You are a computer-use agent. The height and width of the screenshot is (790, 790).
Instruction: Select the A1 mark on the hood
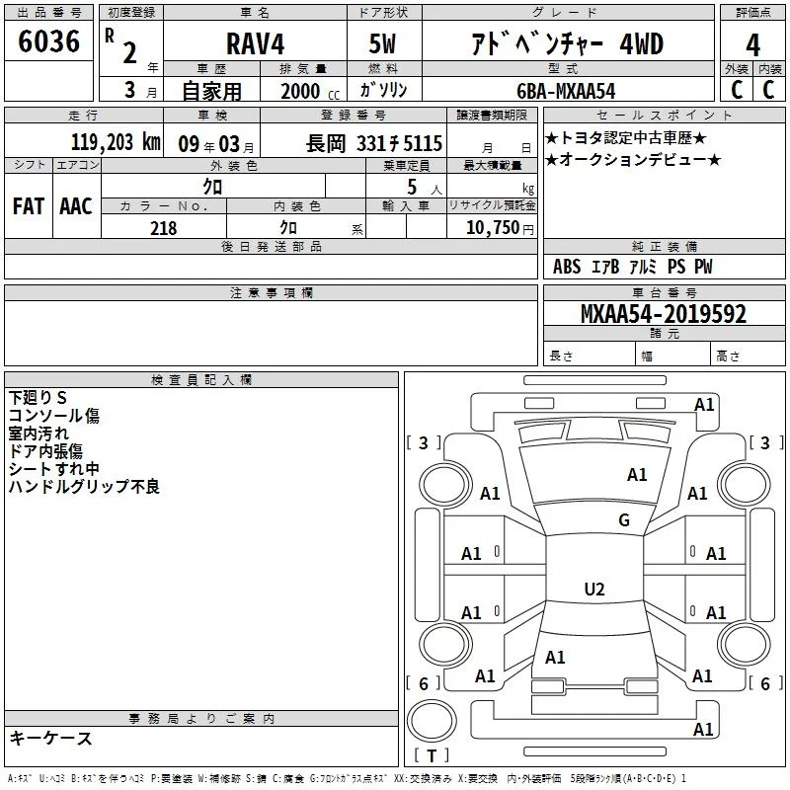pos(637,475)
